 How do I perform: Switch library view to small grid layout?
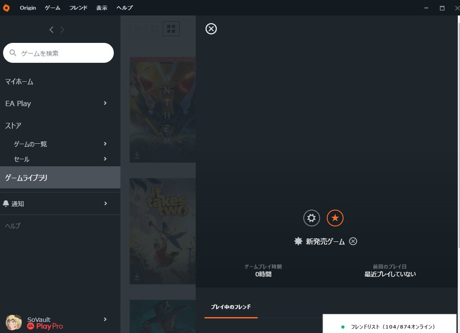(x=137, y=28)
